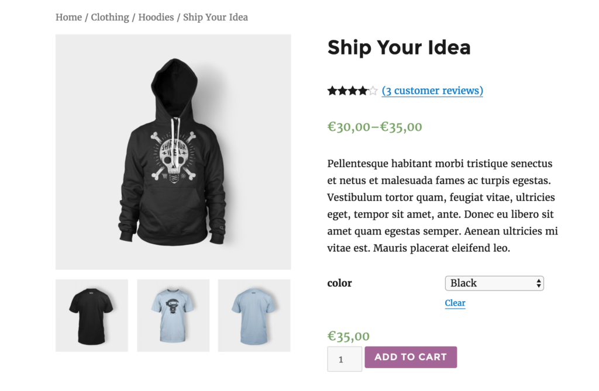Select the blue hoodie thumbnail in the middle
The height and width of the screenshot is (391, 599).
click(x=173, y=315)
